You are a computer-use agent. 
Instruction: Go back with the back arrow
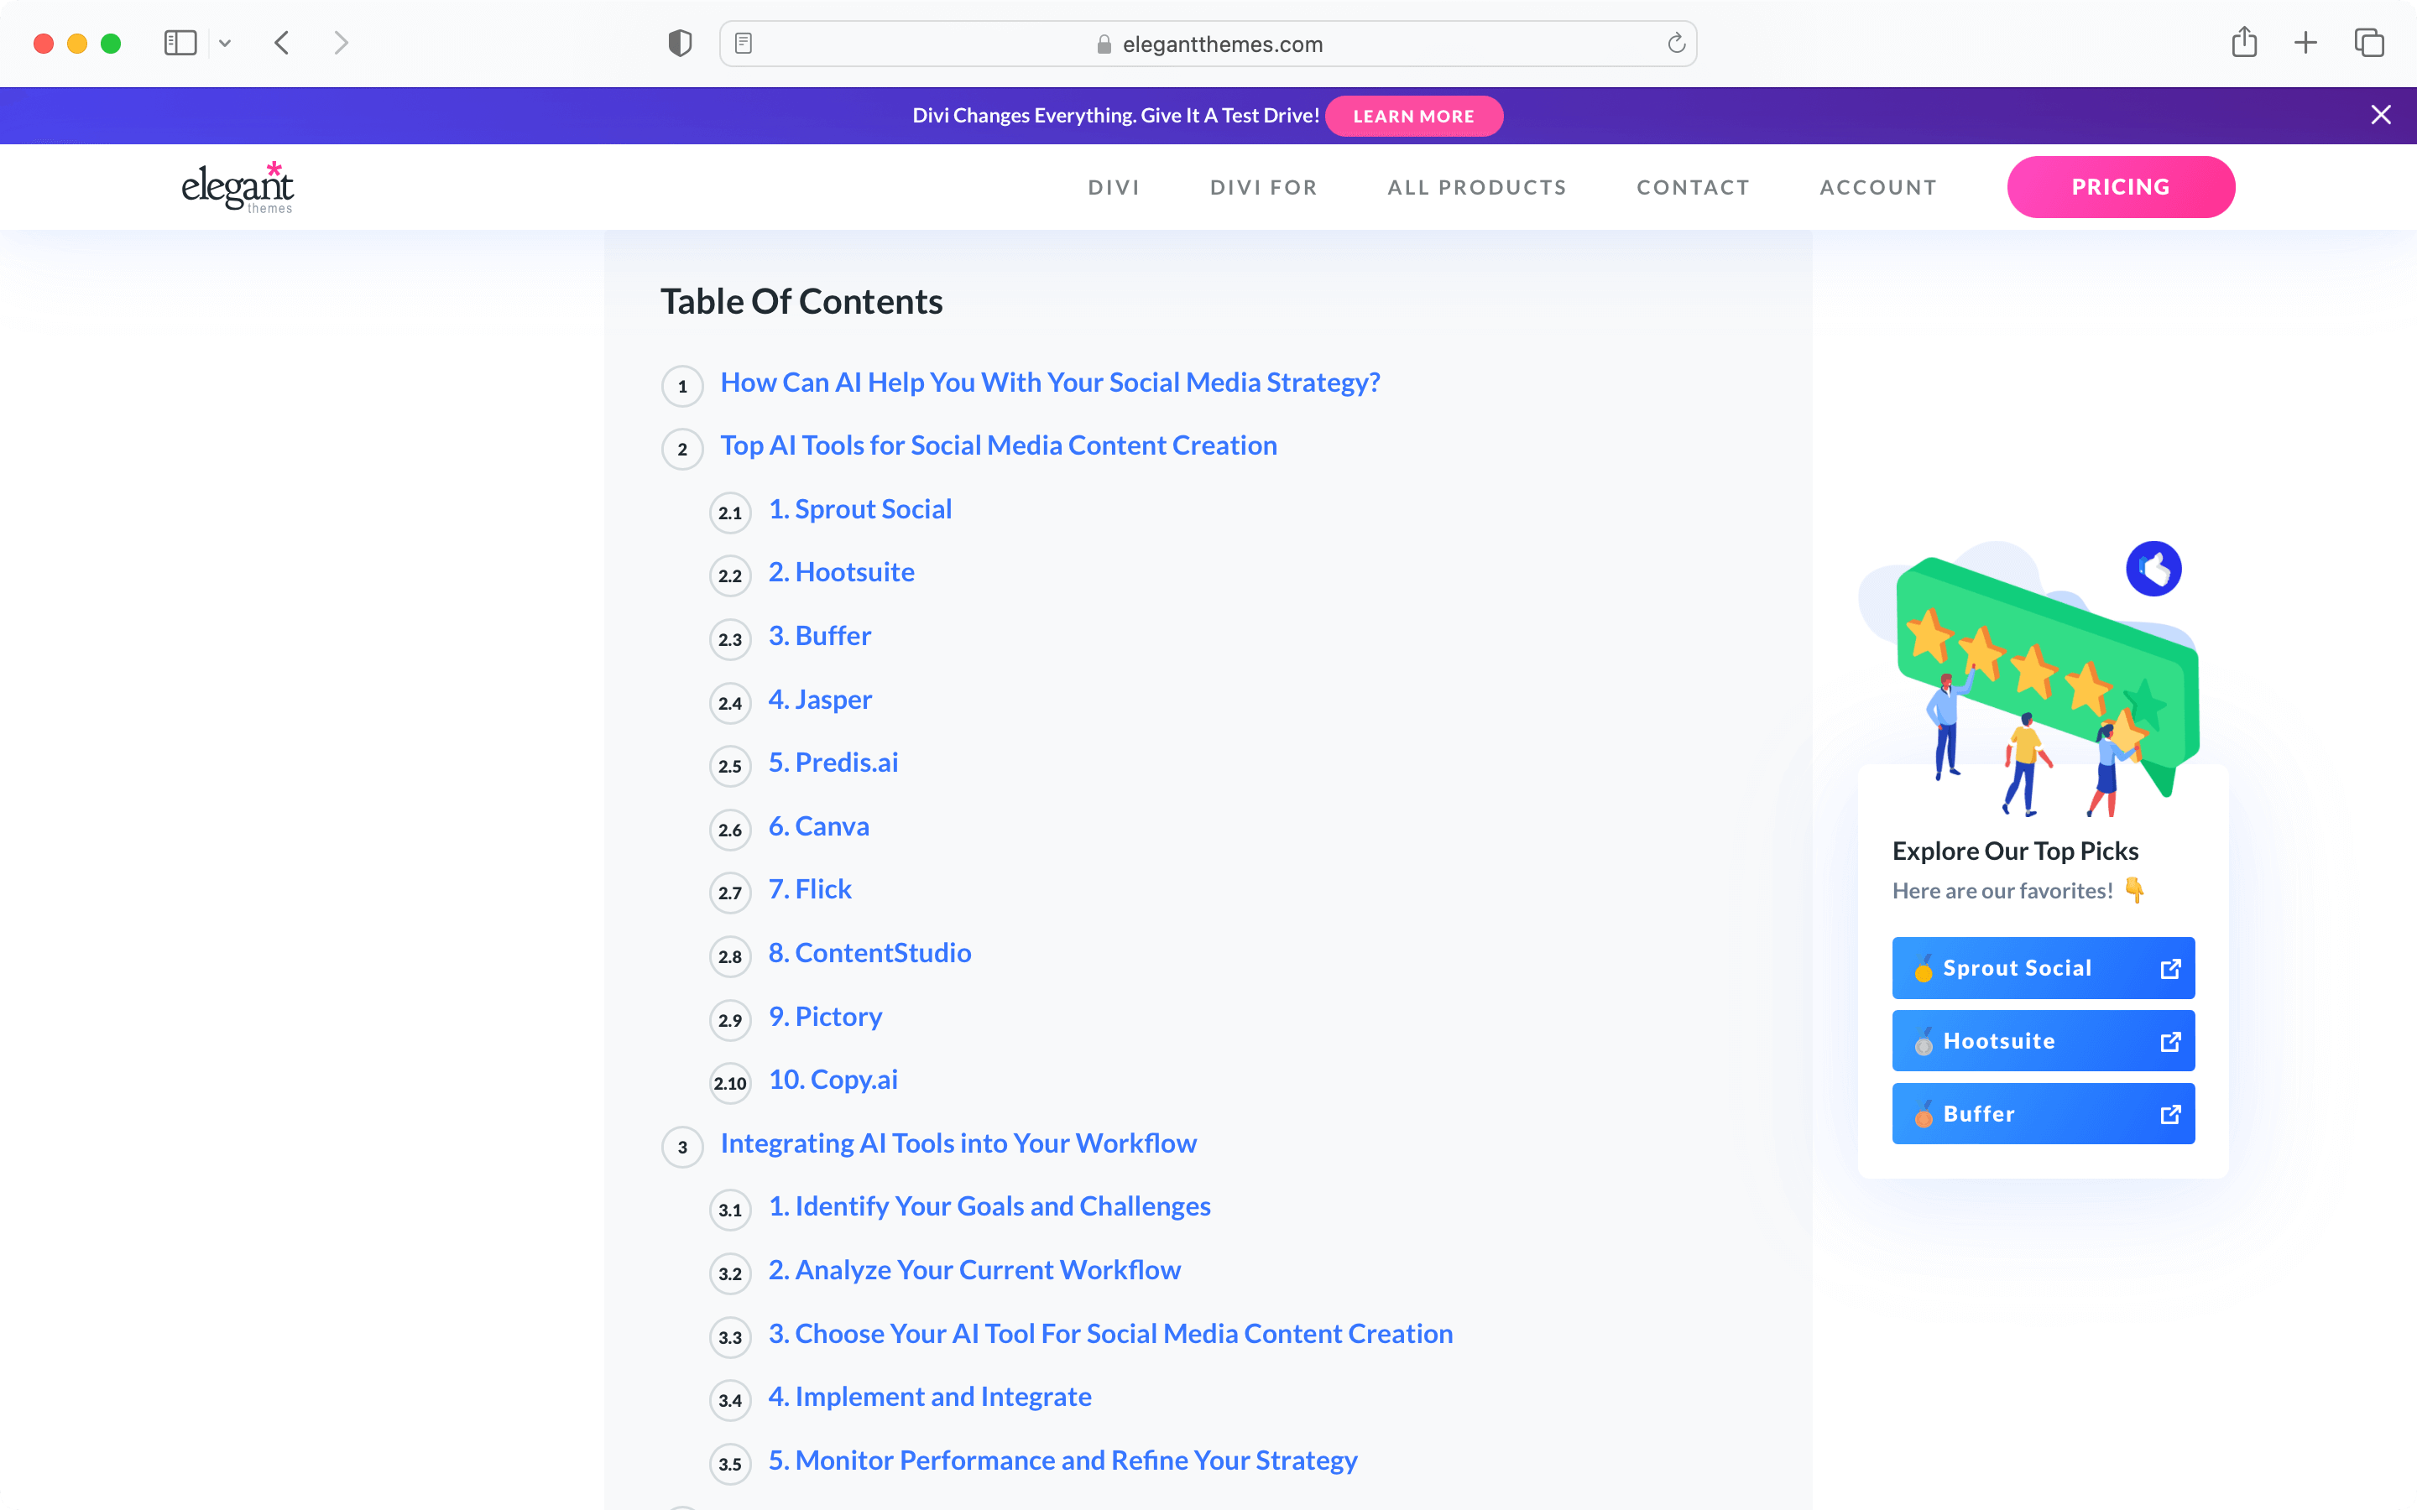282,43
